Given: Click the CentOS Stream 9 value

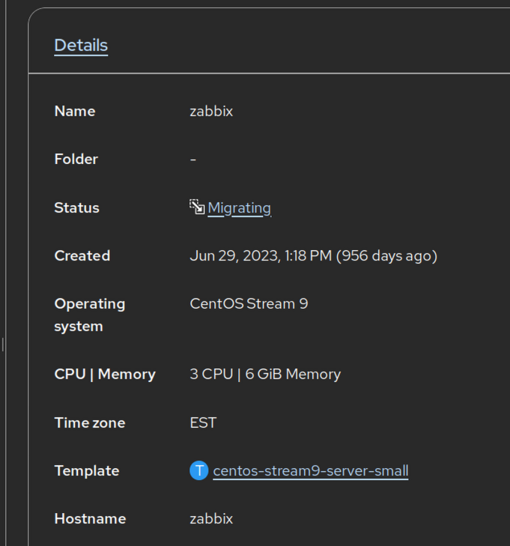Looking at the screenshot, I should (x=249, y=303).
